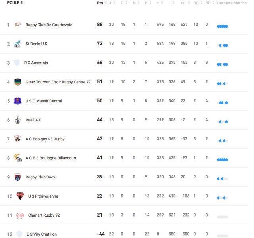The image size is (254, 238).
Task: Click the Rugby Club De Courbevoie logo
Action: tap(17, 25)
